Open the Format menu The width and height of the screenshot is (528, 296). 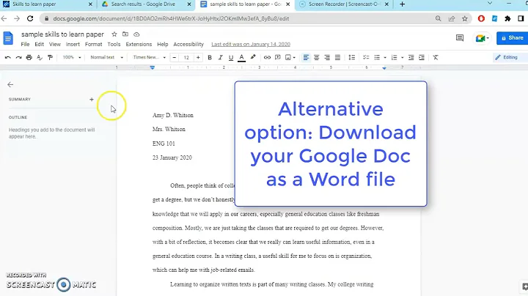tap(93, 45)
